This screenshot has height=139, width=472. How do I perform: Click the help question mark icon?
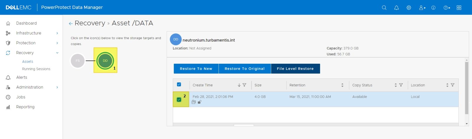tap(446, 8)
